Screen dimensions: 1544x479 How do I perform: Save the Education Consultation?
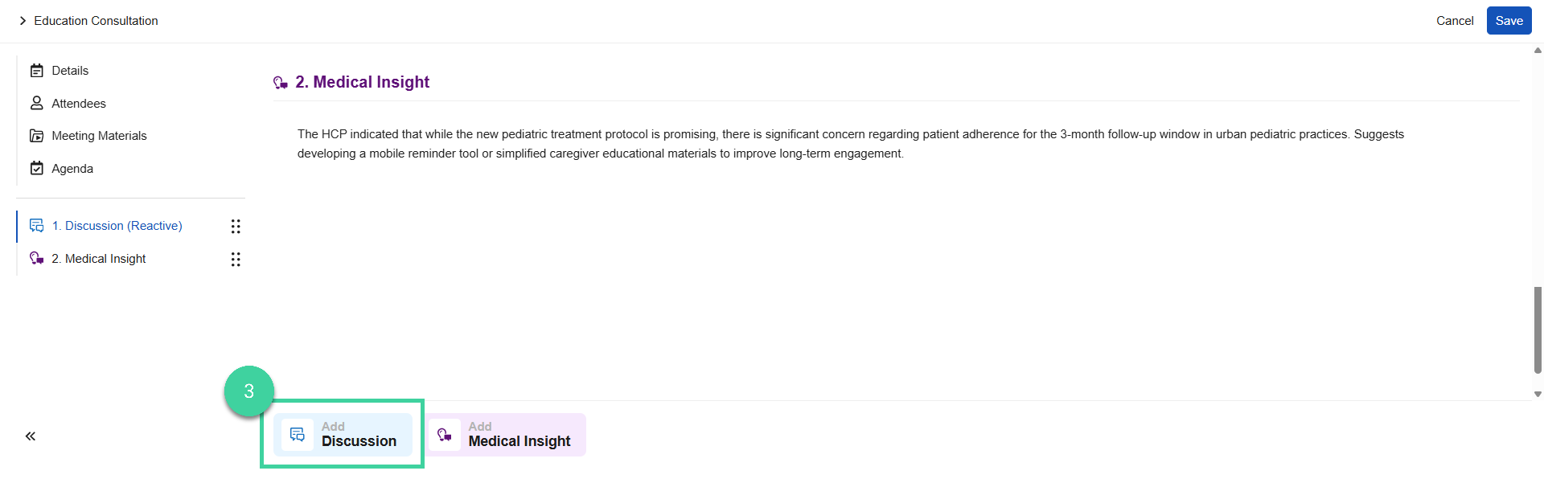point(1509,20)
